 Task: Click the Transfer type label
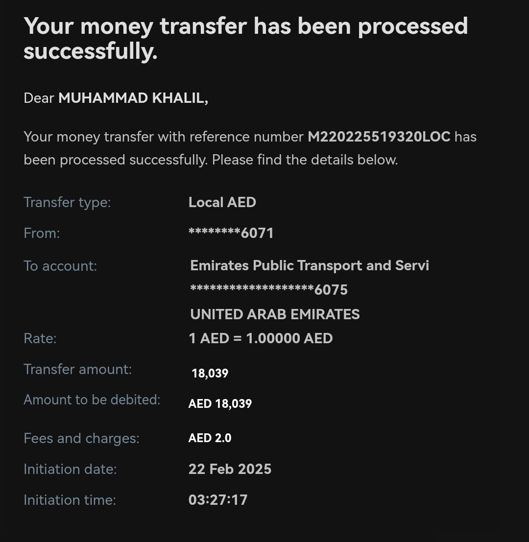(x=67, y=203)
